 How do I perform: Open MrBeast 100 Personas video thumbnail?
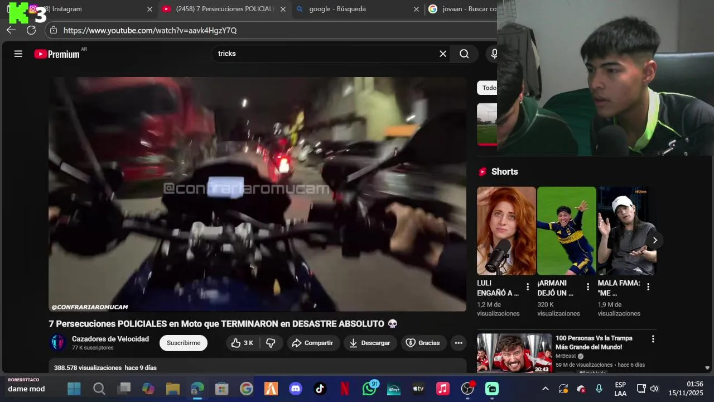tap(514, 353)
